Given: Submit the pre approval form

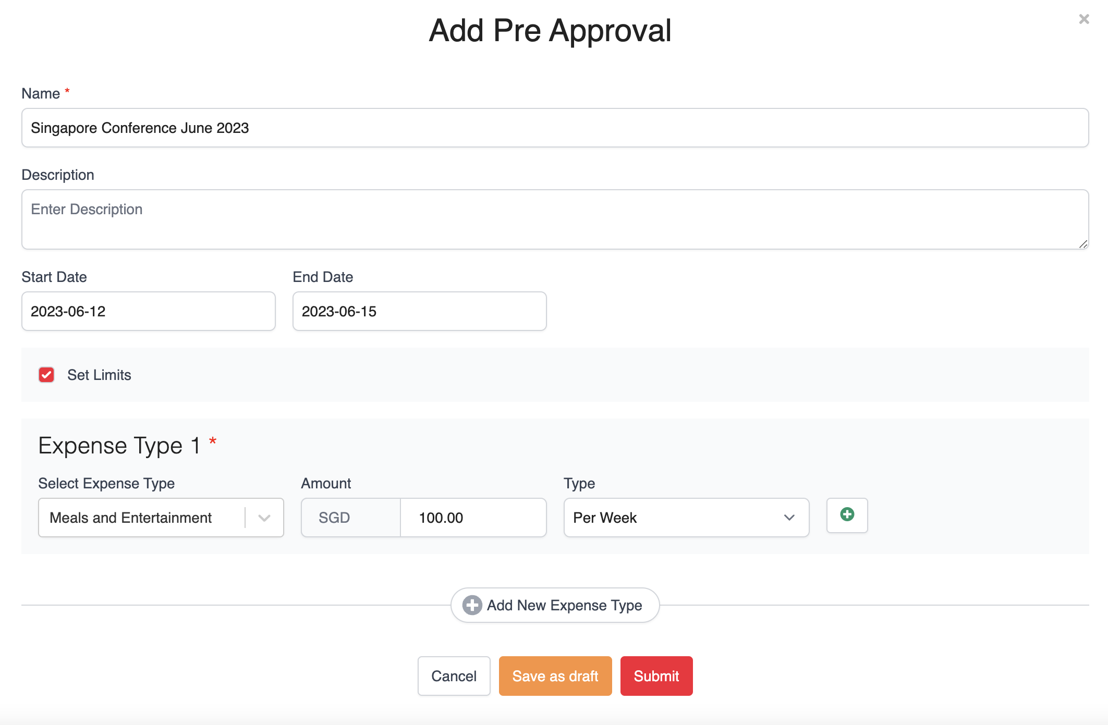Looking at the screenshot, I should [656, 676].
